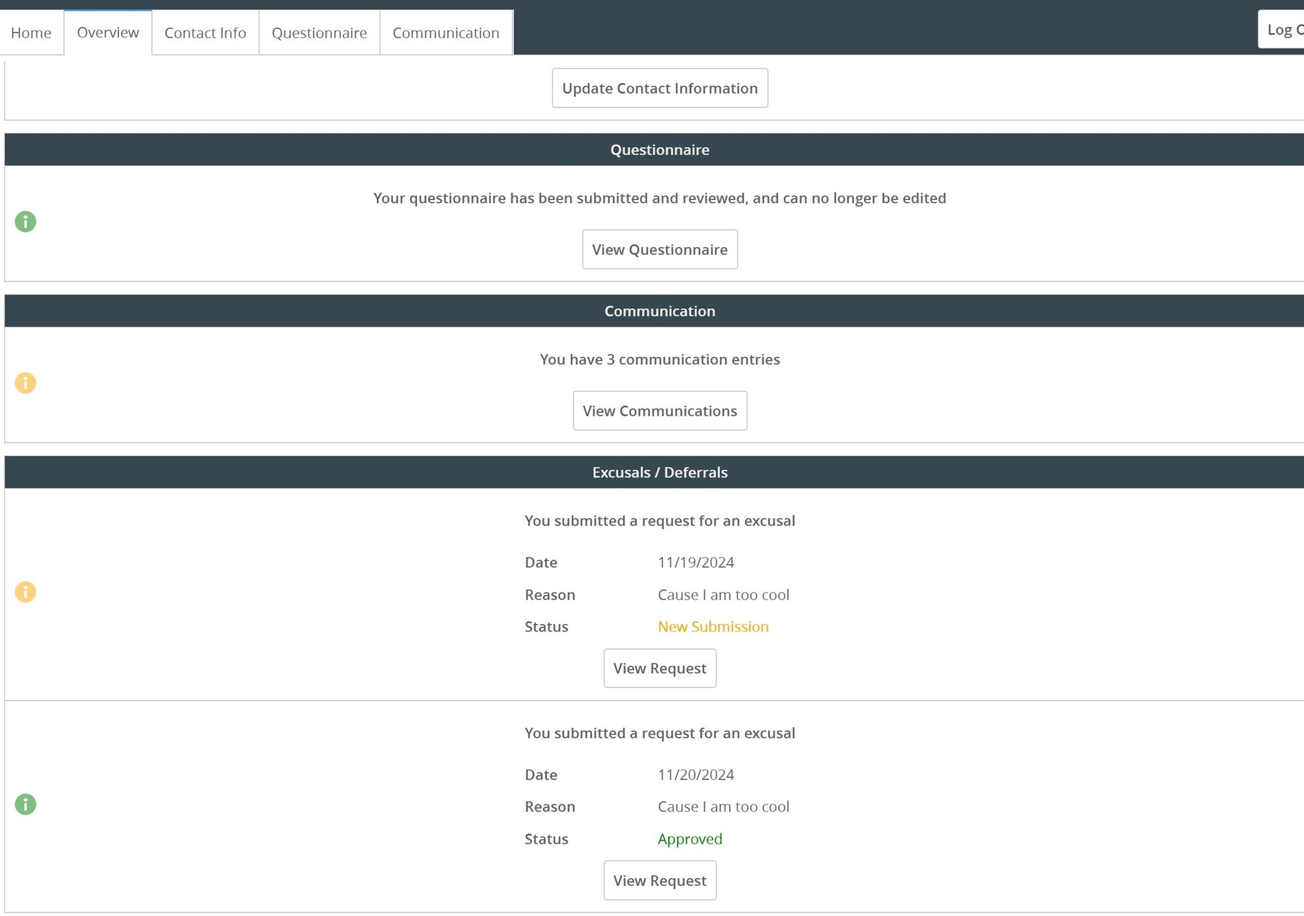1304x916 pixels.
Task: Click Update Contact Information button
Action: tap(659, 88)
